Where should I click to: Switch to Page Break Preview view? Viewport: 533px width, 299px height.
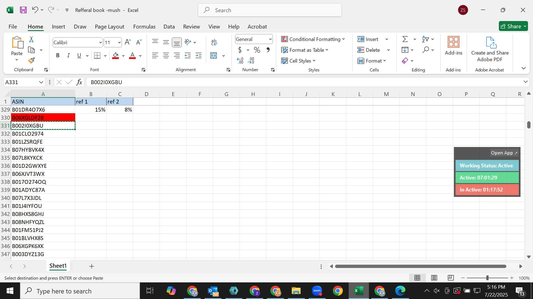451,278
